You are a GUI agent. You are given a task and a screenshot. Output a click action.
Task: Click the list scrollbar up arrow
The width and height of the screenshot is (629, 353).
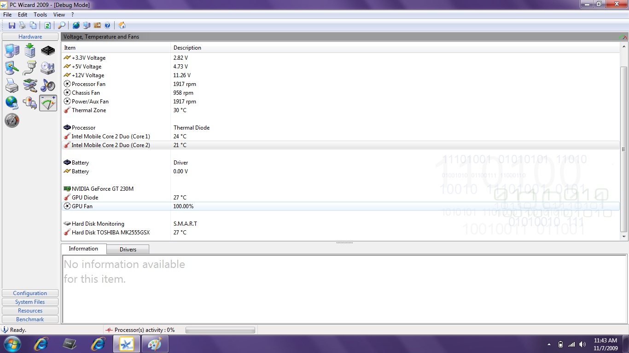click(624, 47)
